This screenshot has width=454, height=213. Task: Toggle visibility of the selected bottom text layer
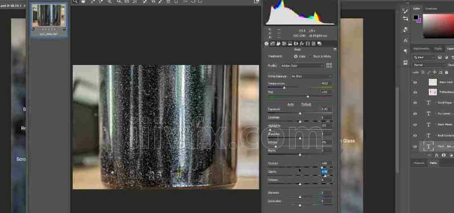click(x=415, y=146)
